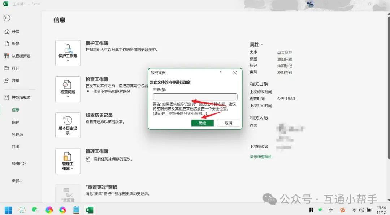Select 打印 in the sidebar

16,147
